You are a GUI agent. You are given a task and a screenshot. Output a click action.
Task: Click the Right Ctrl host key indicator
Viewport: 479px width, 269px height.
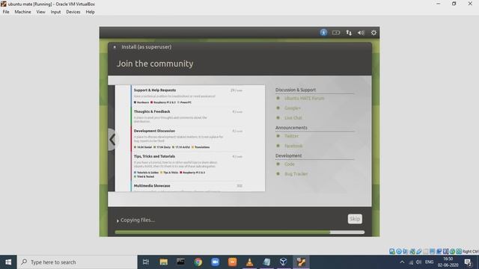[x=470, y=251]
